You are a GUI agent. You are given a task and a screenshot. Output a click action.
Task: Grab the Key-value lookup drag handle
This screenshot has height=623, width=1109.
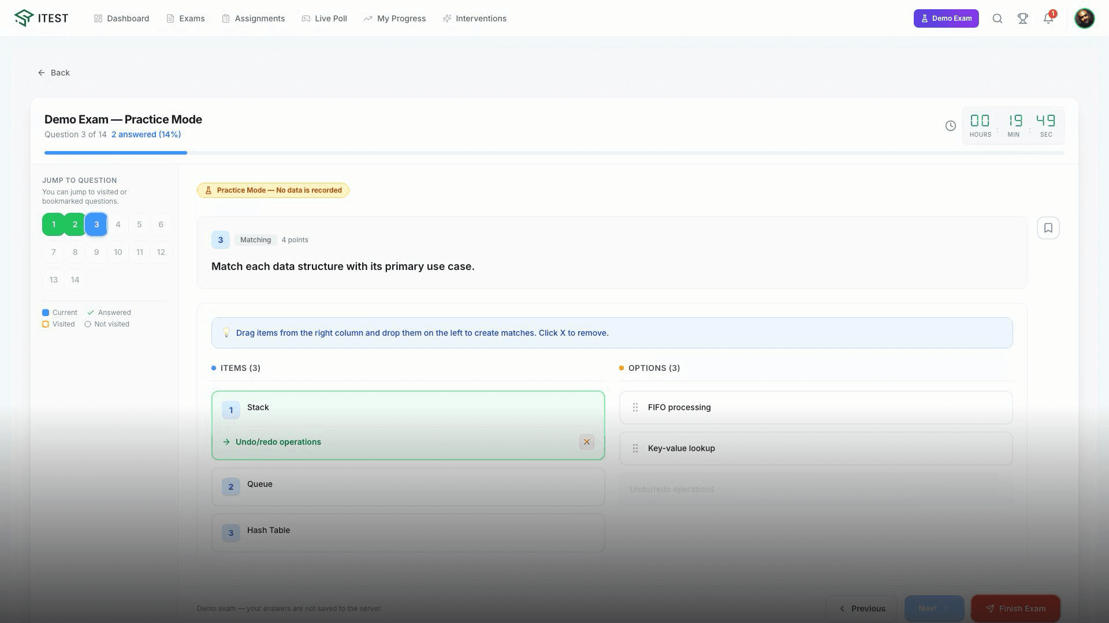tap(635, 448)
